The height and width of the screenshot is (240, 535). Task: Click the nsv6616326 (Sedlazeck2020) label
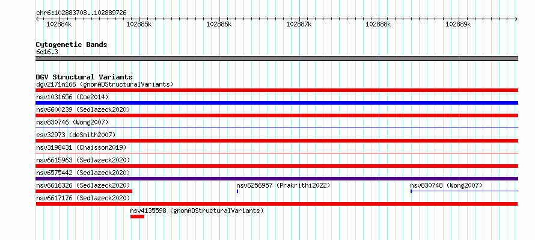coord(83,185)
